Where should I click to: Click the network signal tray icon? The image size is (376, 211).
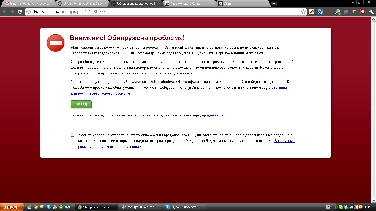point(351,207)
